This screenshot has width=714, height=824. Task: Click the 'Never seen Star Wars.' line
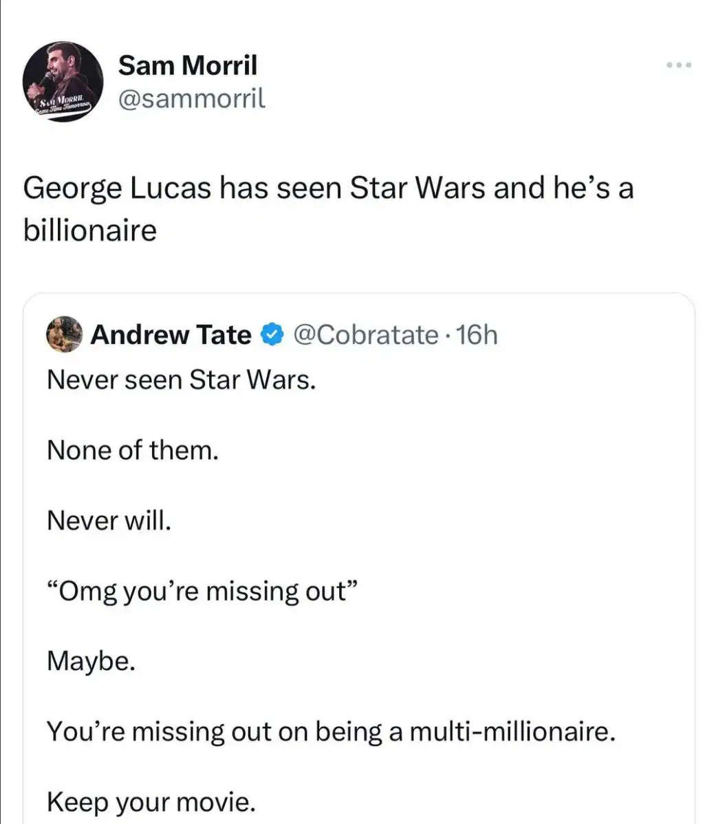tap(182, 379)
